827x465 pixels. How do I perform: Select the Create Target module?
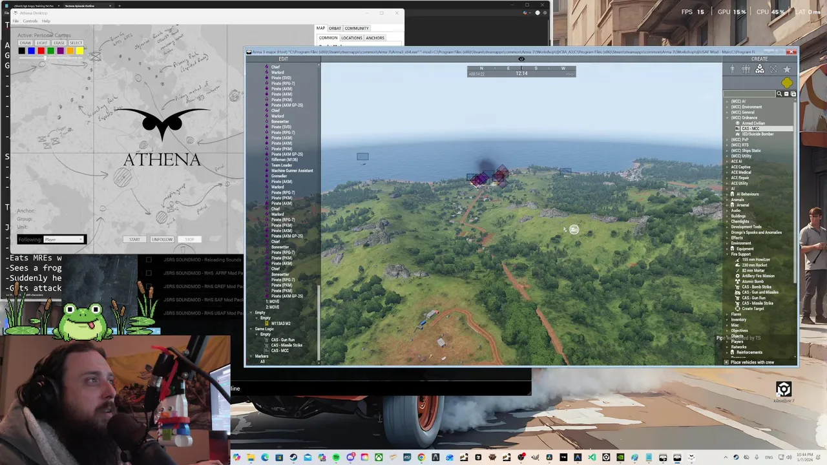(x=753, y=309)
